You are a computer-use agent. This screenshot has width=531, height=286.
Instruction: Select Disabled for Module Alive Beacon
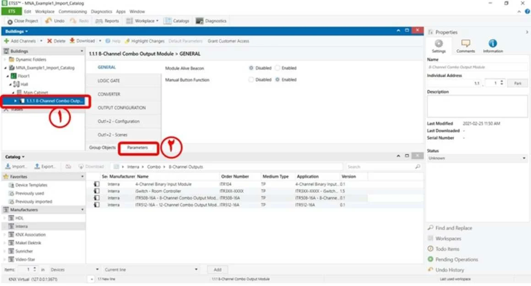[x=251, y=68]
